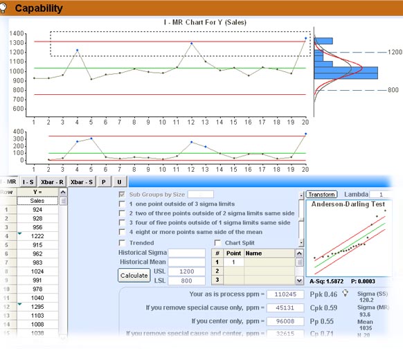Click the Y = column header
The image size is (403, 349).
pyautogui.click(x=37, y=193)
